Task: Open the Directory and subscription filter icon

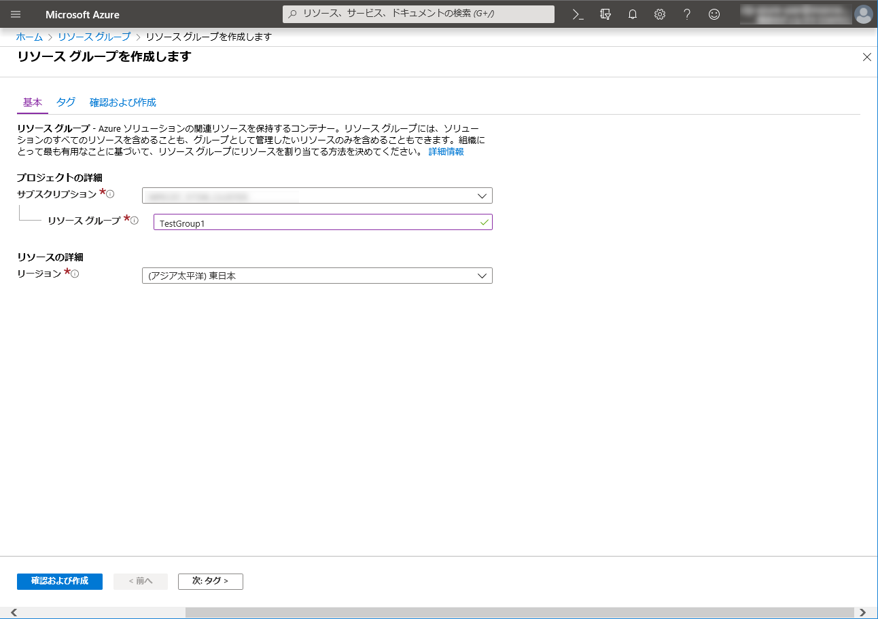Action: (x=605, y=14)
